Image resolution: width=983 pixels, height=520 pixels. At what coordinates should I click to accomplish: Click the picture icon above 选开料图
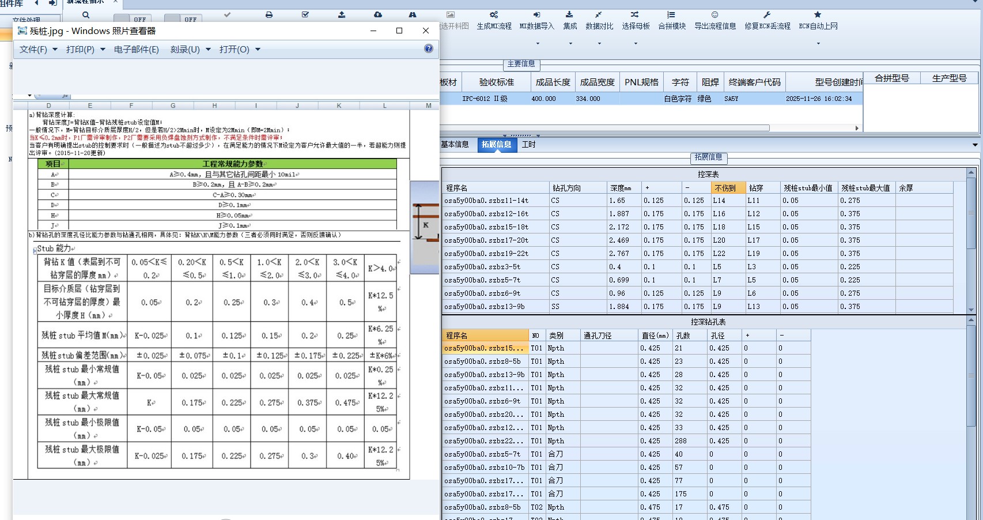tap(451, 14)
